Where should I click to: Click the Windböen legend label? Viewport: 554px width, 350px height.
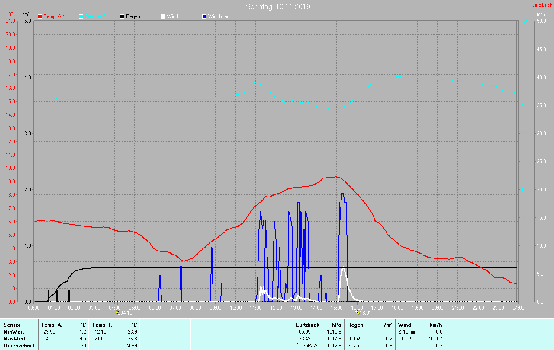(219, 16)
